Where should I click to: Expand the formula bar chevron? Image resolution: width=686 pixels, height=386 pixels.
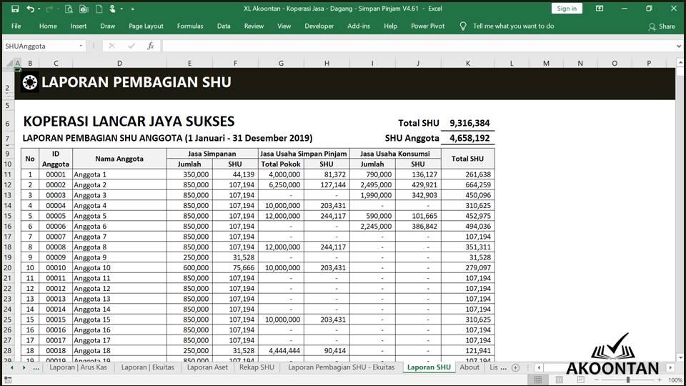point(679,46)
